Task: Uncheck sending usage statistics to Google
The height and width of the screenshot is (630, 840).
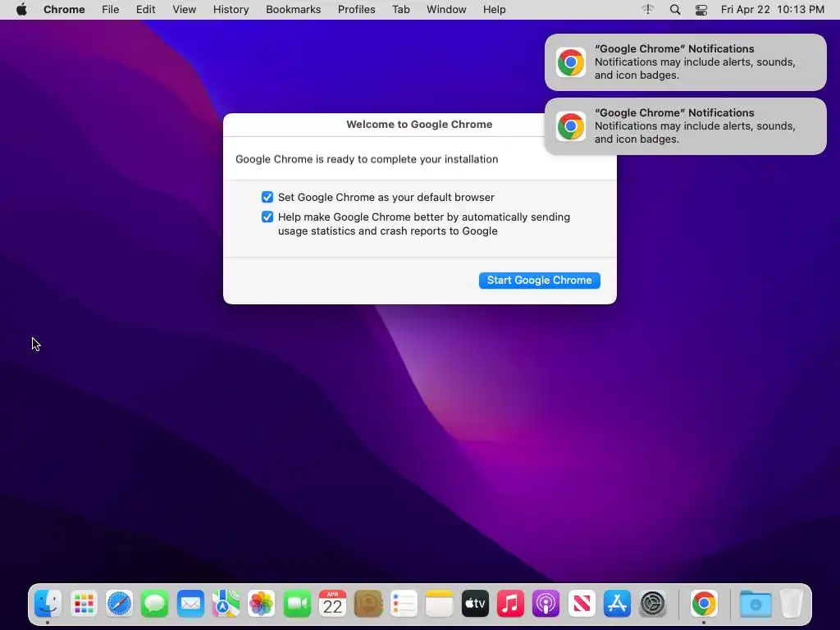Action: [267, 217]
